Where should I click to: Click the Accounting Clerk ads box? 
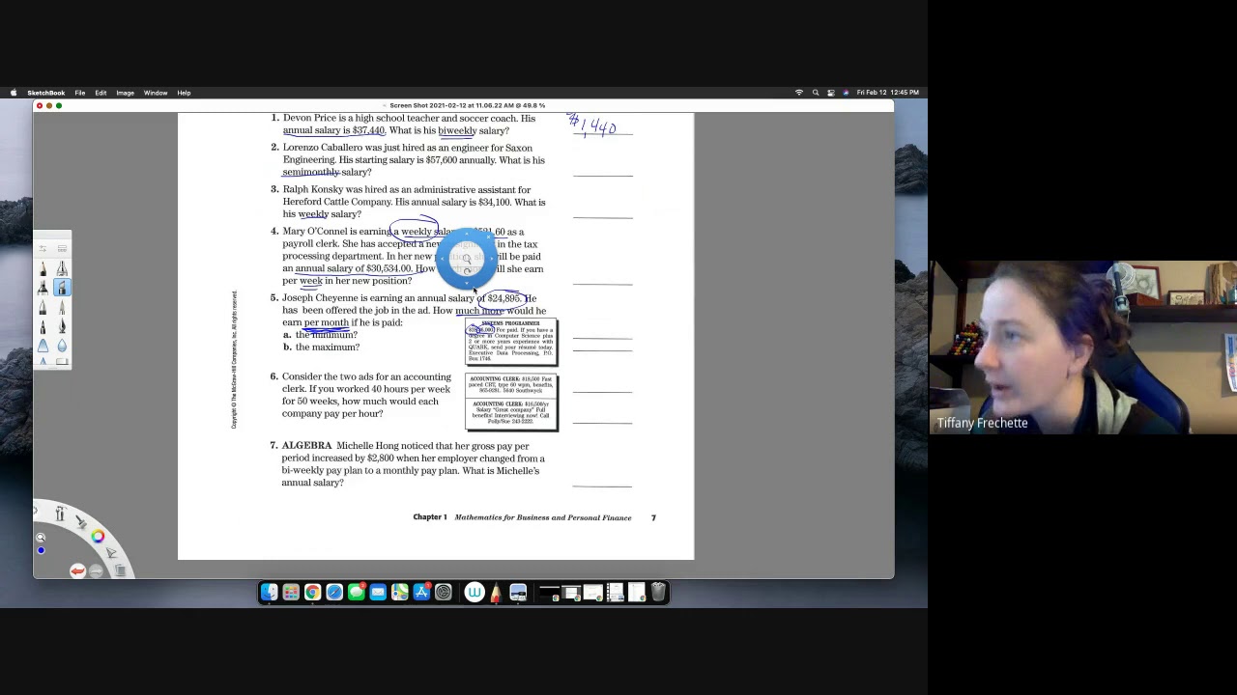511,402
